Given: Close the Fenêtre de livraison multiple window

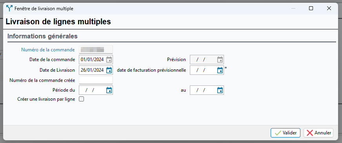Looking at the screenshot, I should pos(329,8).
